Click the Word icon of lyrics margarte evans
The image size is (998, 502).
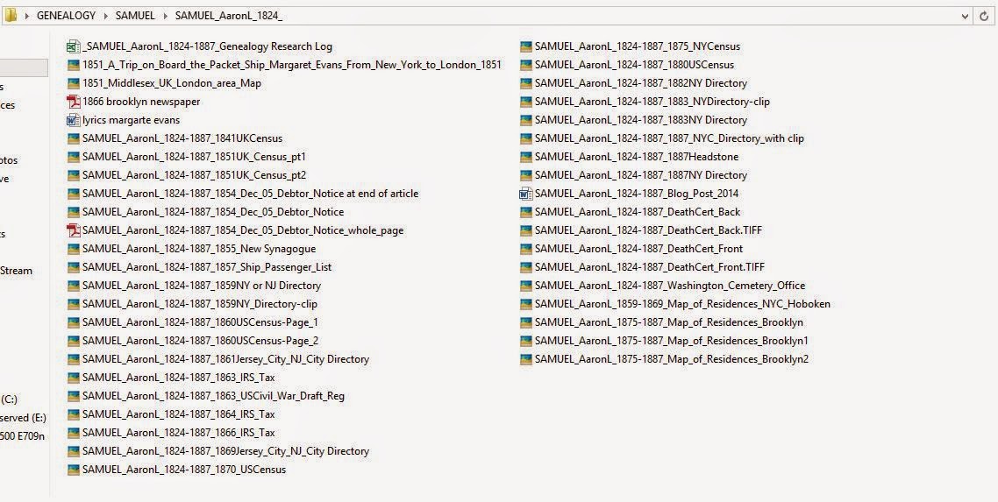click(x=74, y=120)
